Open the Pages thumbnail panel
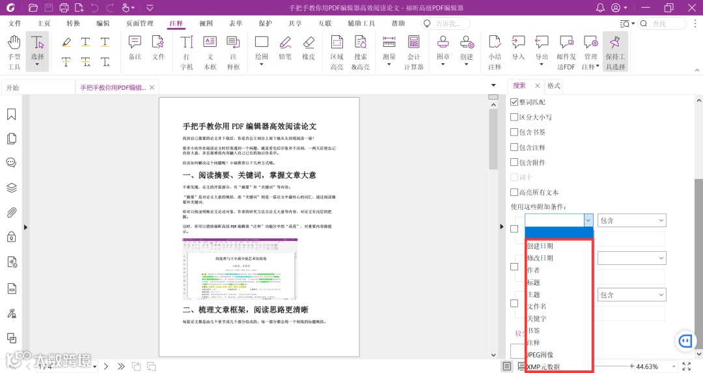 [12, 139]
